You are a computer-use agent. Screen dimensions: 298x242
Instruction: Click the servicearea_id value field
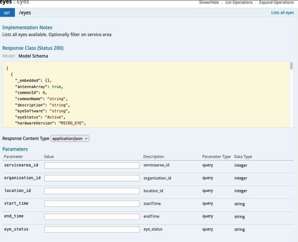pyautogui.click(x=92, y=165)
